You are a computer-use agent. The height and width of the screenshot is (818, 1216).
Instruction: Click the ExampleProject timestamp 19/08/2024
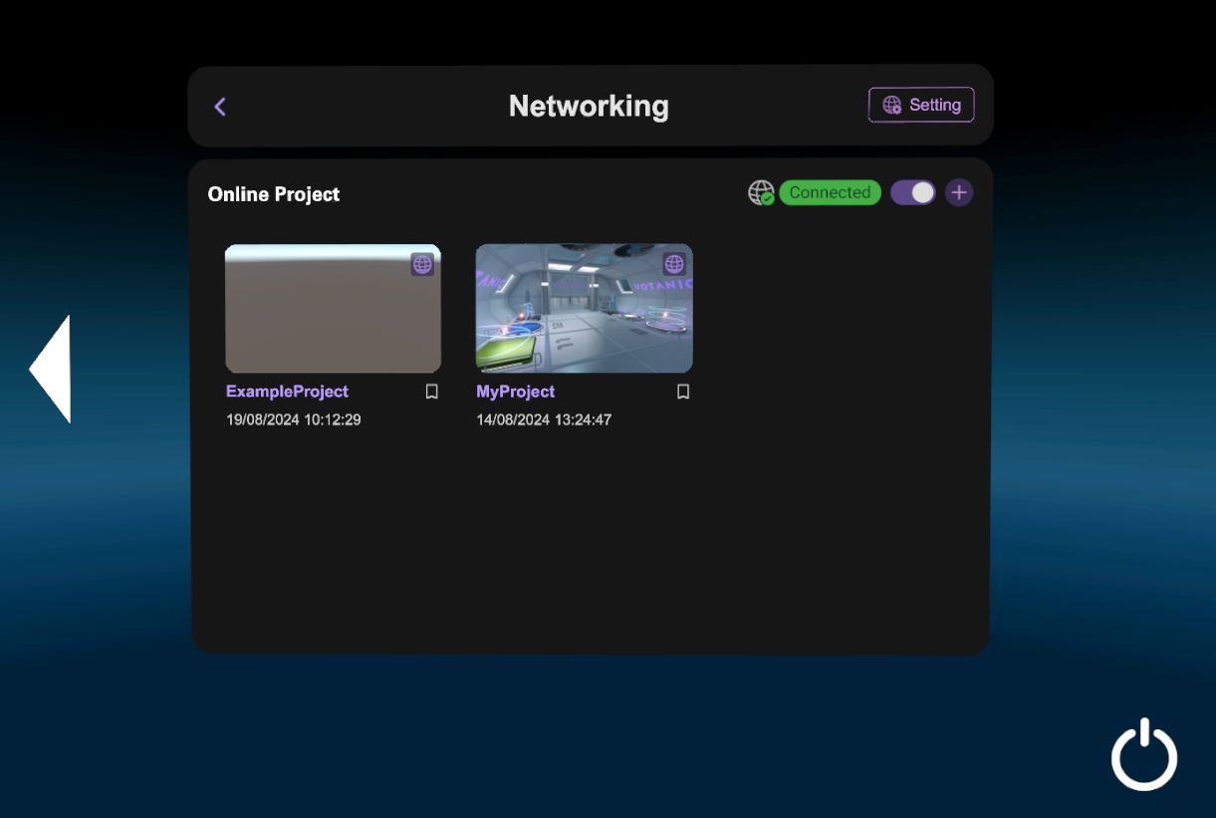point(293,419)
